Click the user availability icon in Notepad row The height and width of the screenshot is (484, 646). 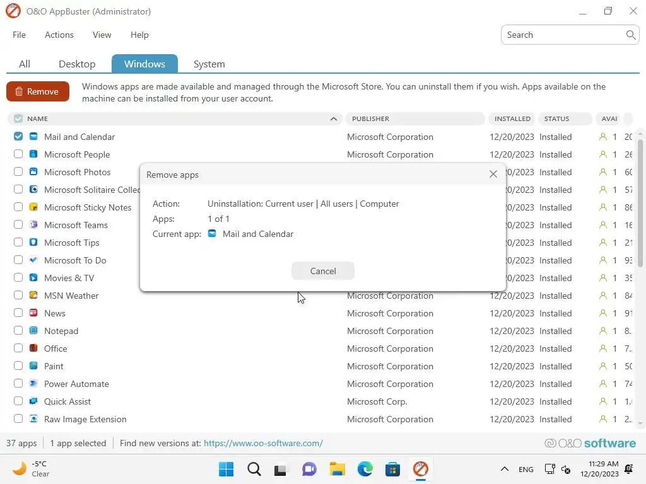[x=602, y=331]
